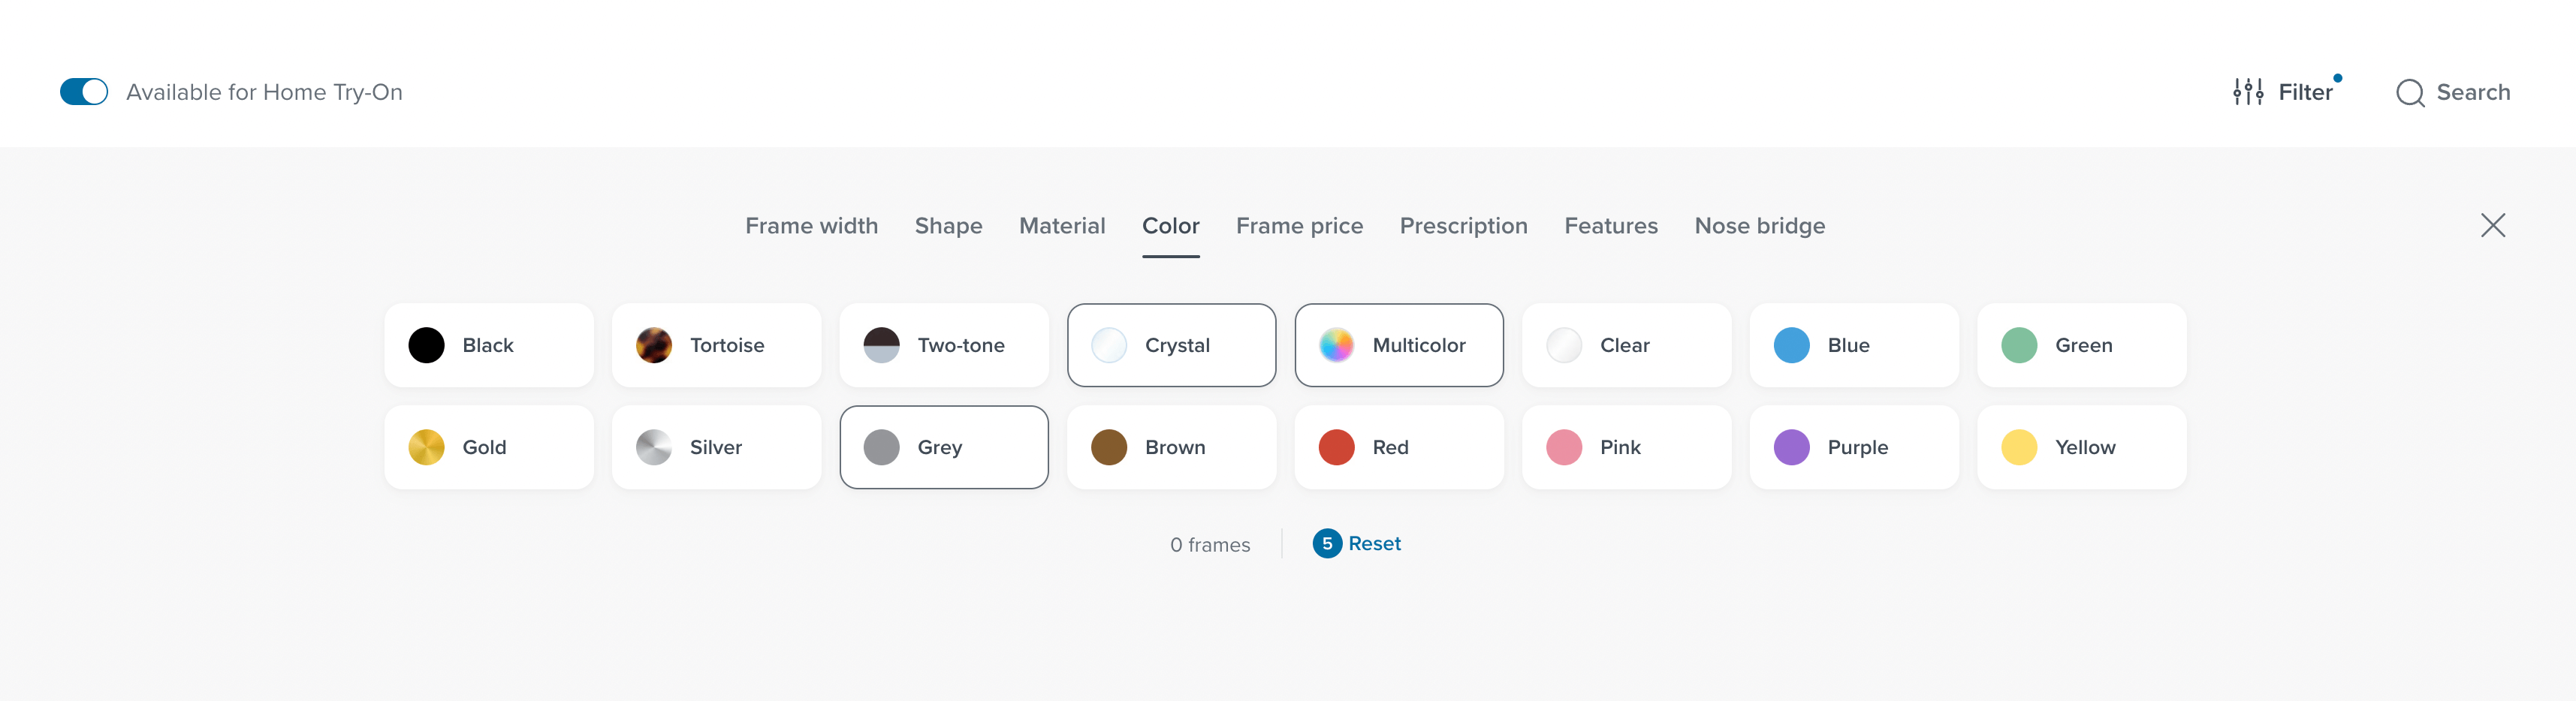Click the Reset filters link
Image resolution: width=2576 pixels, height=701 pixels.
click(1374, 543)
